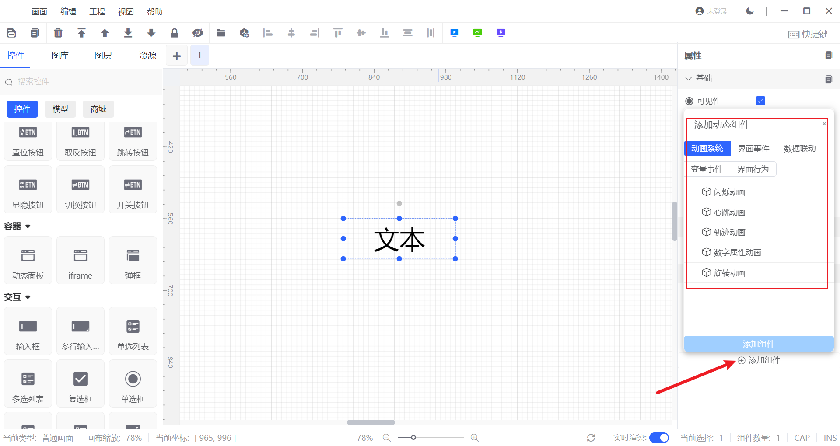Screen dimensions: 840x446
Task: Click the save file icon in toolbar
Action: tap(12, 33)
